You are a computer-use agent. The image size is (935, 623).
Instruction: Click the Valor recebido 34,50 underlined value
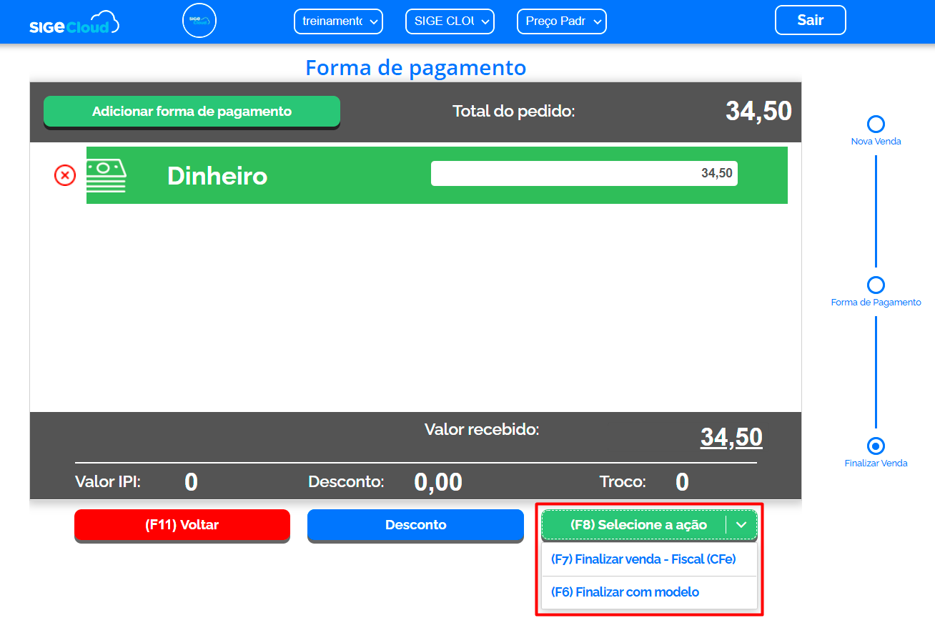coord(731,437)
